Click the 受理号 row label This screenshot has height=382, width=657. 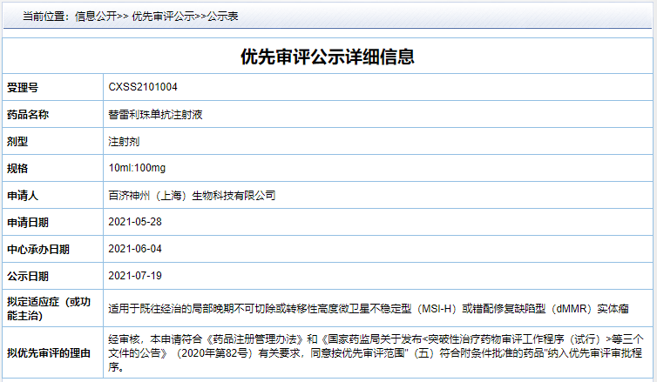(23, 87)
